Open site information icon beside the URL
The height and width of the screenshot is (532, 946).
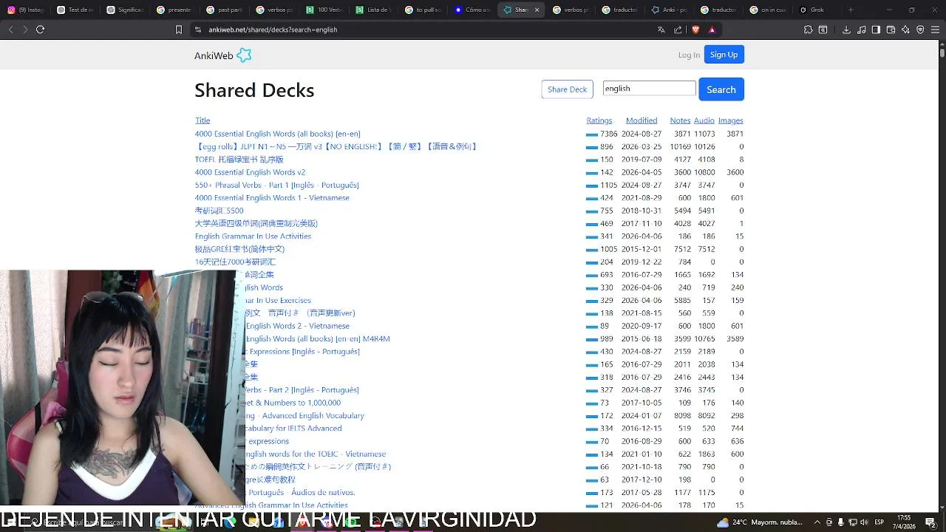[197, 30]
